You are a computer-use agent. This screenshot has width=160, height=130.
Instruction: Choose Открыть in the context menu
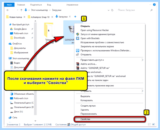coord(85,26)
